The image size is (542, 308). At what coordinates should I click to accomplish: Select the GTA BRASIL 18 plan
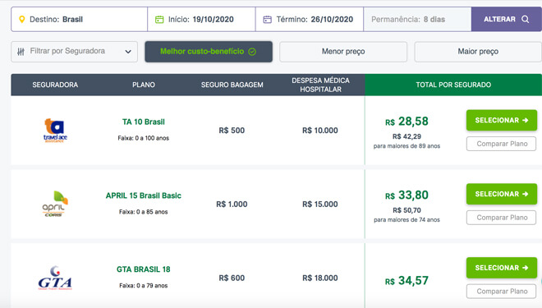502,268
